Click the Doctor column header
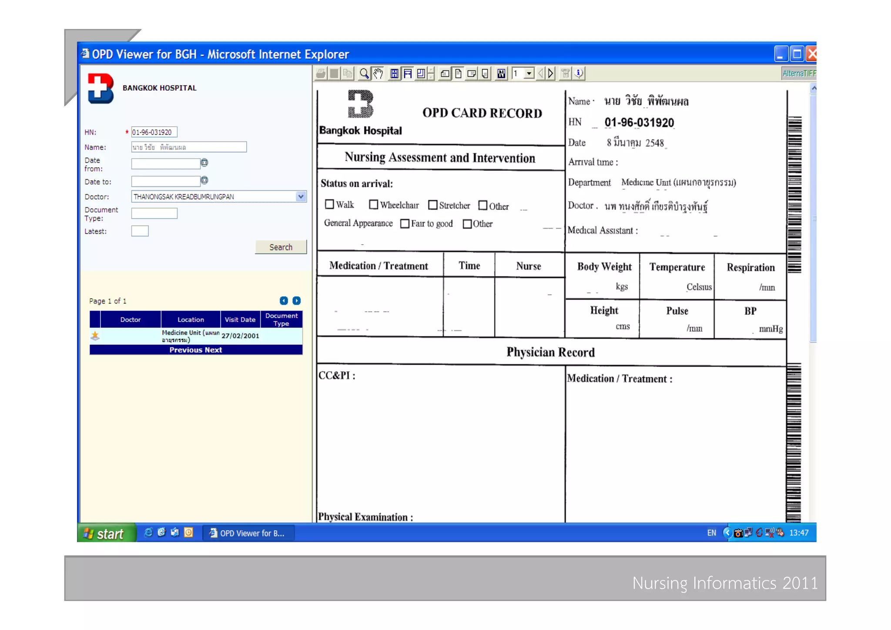The image size is (891, 630). pos(130,320)
